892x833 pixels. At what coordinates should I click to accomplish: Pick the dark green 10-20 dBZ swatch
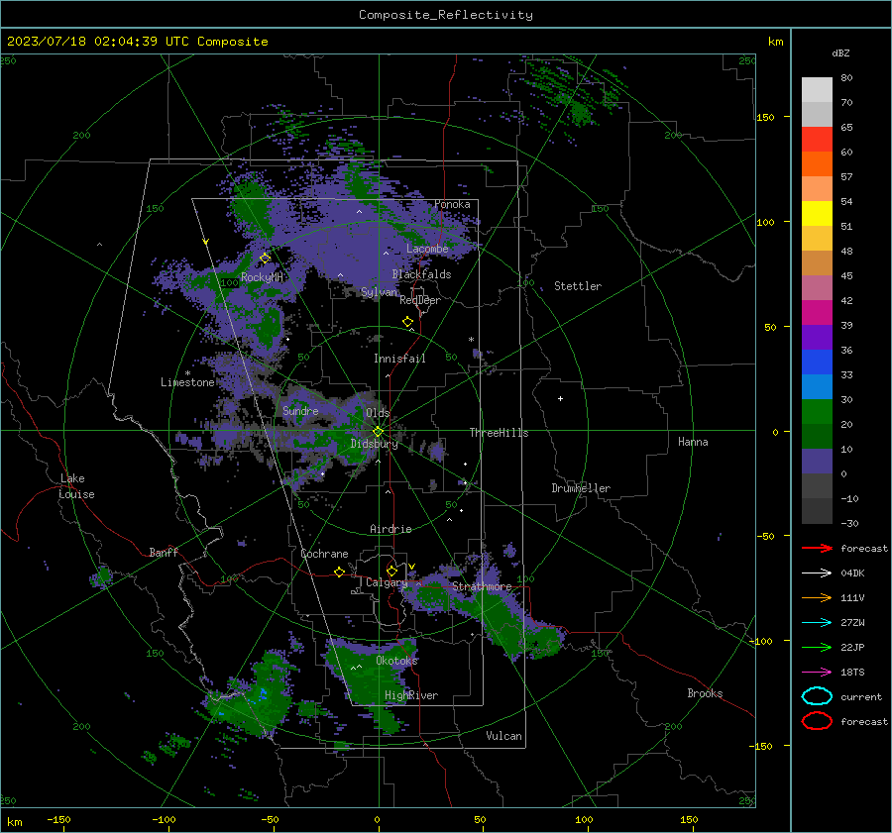pos(817,436)
